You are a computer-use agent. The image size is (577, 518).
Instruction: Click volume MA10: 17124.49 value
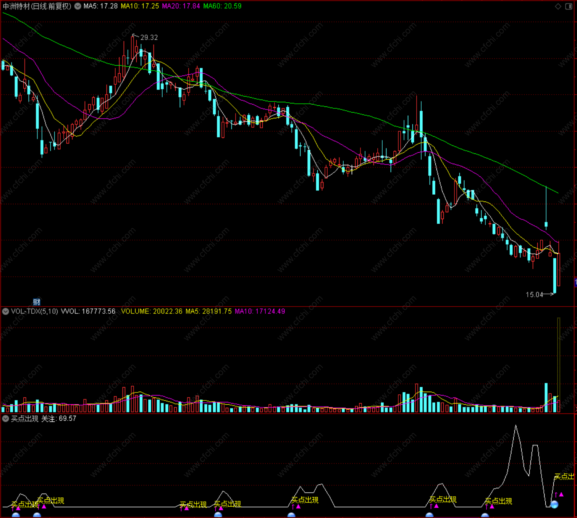click(x=260, y=311)
